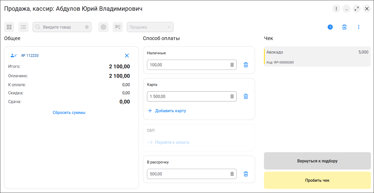Screen dimensions: 374x193
Task: Remove the installment payment amount
Action: [x=246, y=174]
